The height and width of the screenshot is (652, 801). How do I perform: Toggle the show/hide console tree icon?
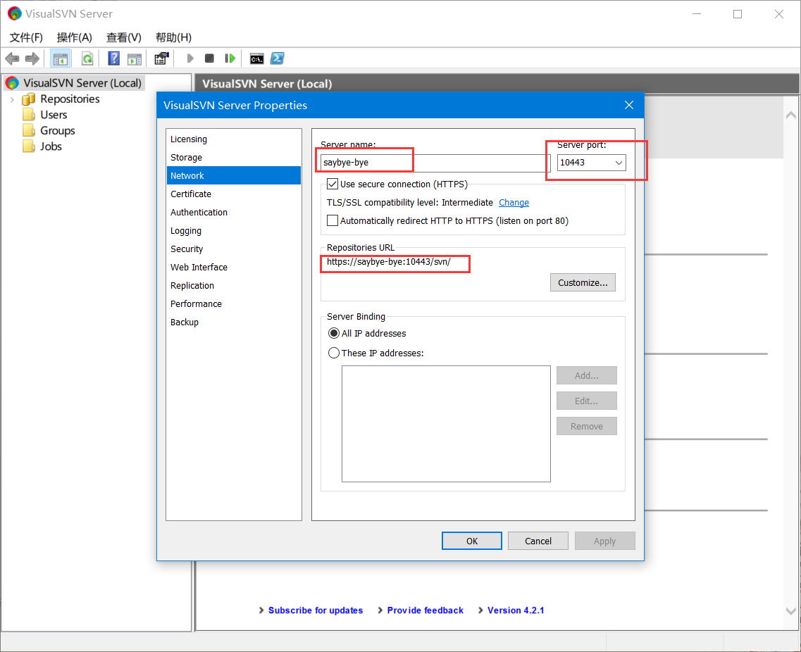tap(61, 58)
